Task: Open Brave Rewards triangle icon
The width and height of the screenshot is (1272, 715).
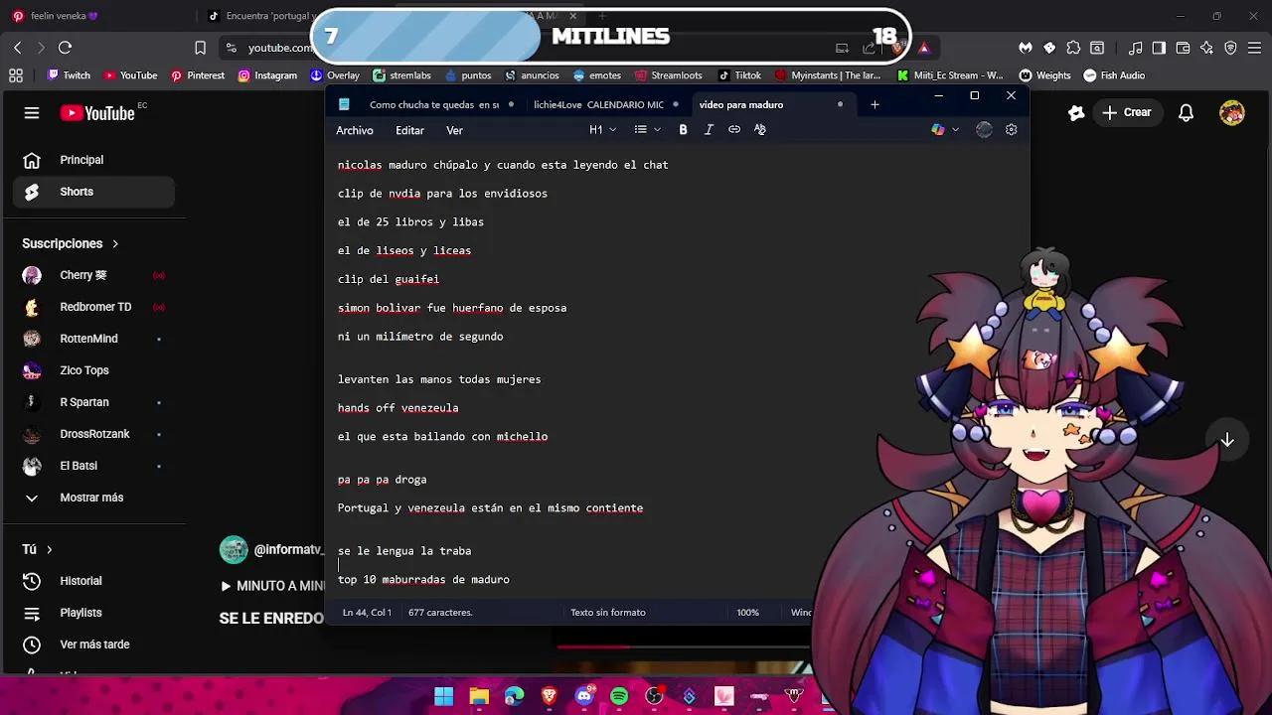Action: 924,48
